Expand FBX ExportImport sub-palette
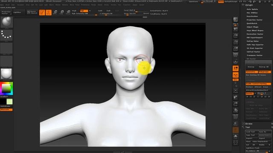Screen dimensions: 273x153 pos(255,37)
